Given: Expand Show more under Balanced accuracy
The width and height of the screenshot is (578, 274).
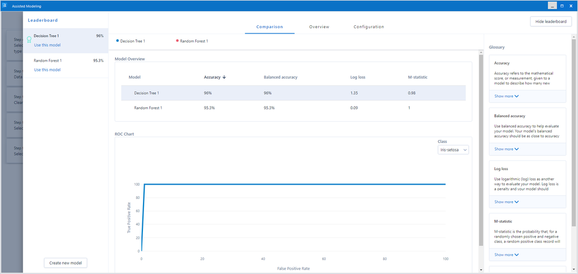Looking at the screenshot, I should pyautogui.click(x=506, y=149).
